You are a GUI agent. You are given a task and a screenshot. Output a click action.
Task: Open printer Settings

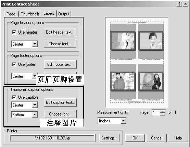[109, 138]
